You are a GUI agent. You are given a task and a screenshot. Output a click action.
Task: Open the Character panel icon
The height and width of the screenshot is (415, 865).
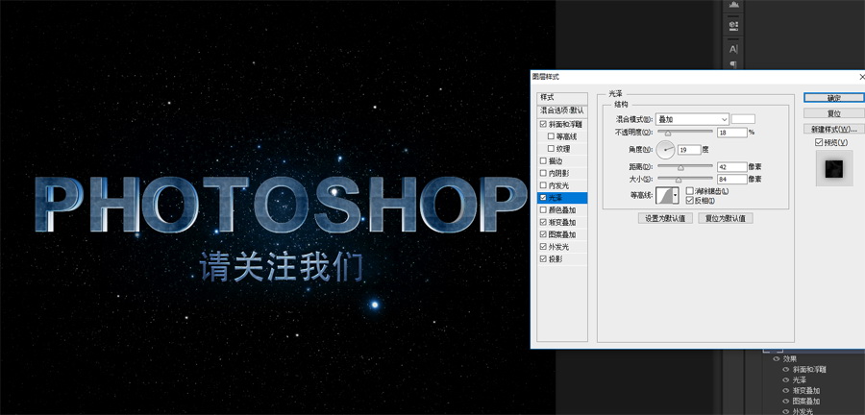pos(733,49)
